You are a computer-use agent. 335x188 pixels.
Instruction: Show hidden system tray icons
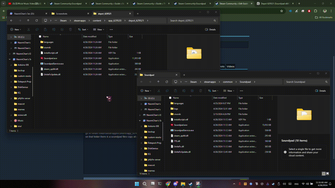point(234,184)
